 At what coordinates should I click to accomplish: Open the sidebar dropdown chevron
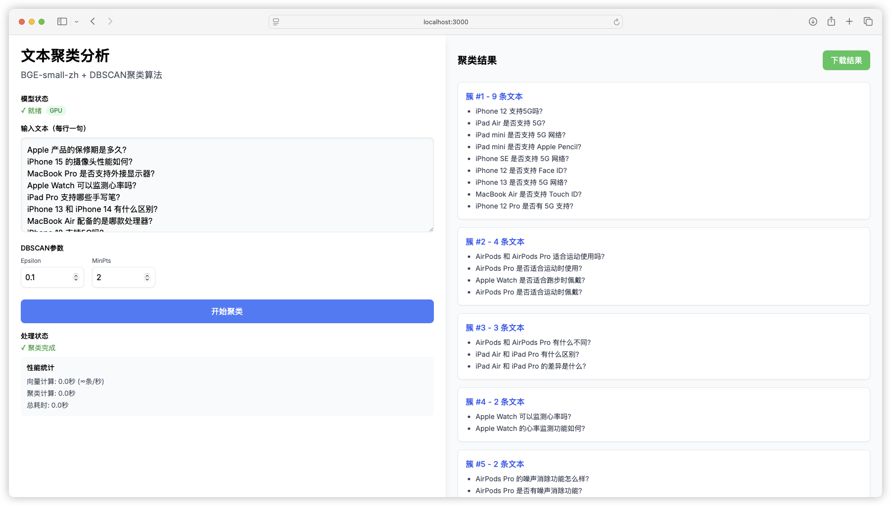pos(76,22)
